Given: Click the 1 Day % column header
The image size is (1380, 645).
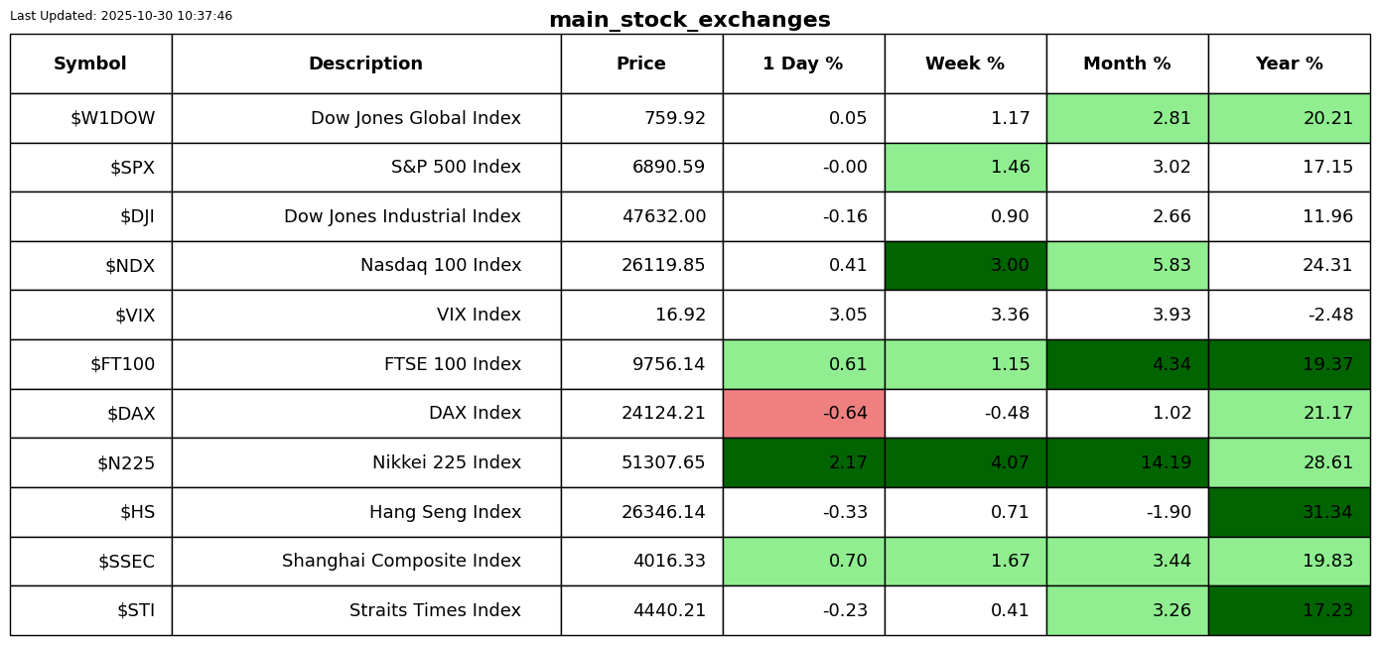Looking at the screenshot, I should [x=803, y=64].
